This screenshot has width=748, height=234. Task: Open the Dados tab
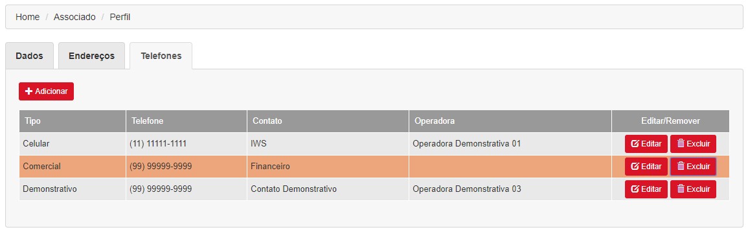(29, 56)
